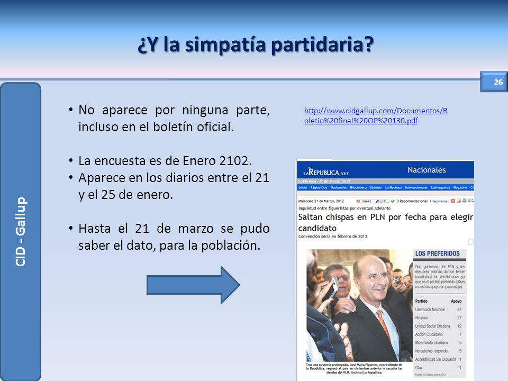
Task: Click the Recomendar link
Action: (440, 201)
